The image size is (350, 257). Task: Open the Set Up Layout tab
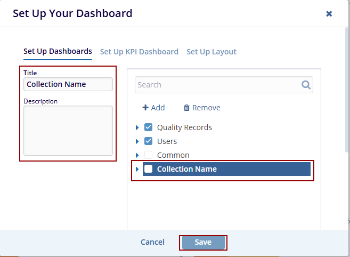click(211, 52)
